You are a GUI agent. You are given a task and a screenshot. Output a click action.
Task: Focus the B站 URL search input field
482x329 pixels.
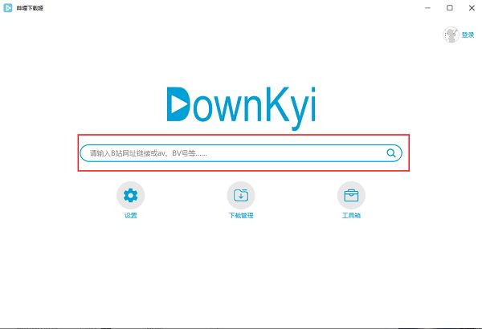point(241,153)
